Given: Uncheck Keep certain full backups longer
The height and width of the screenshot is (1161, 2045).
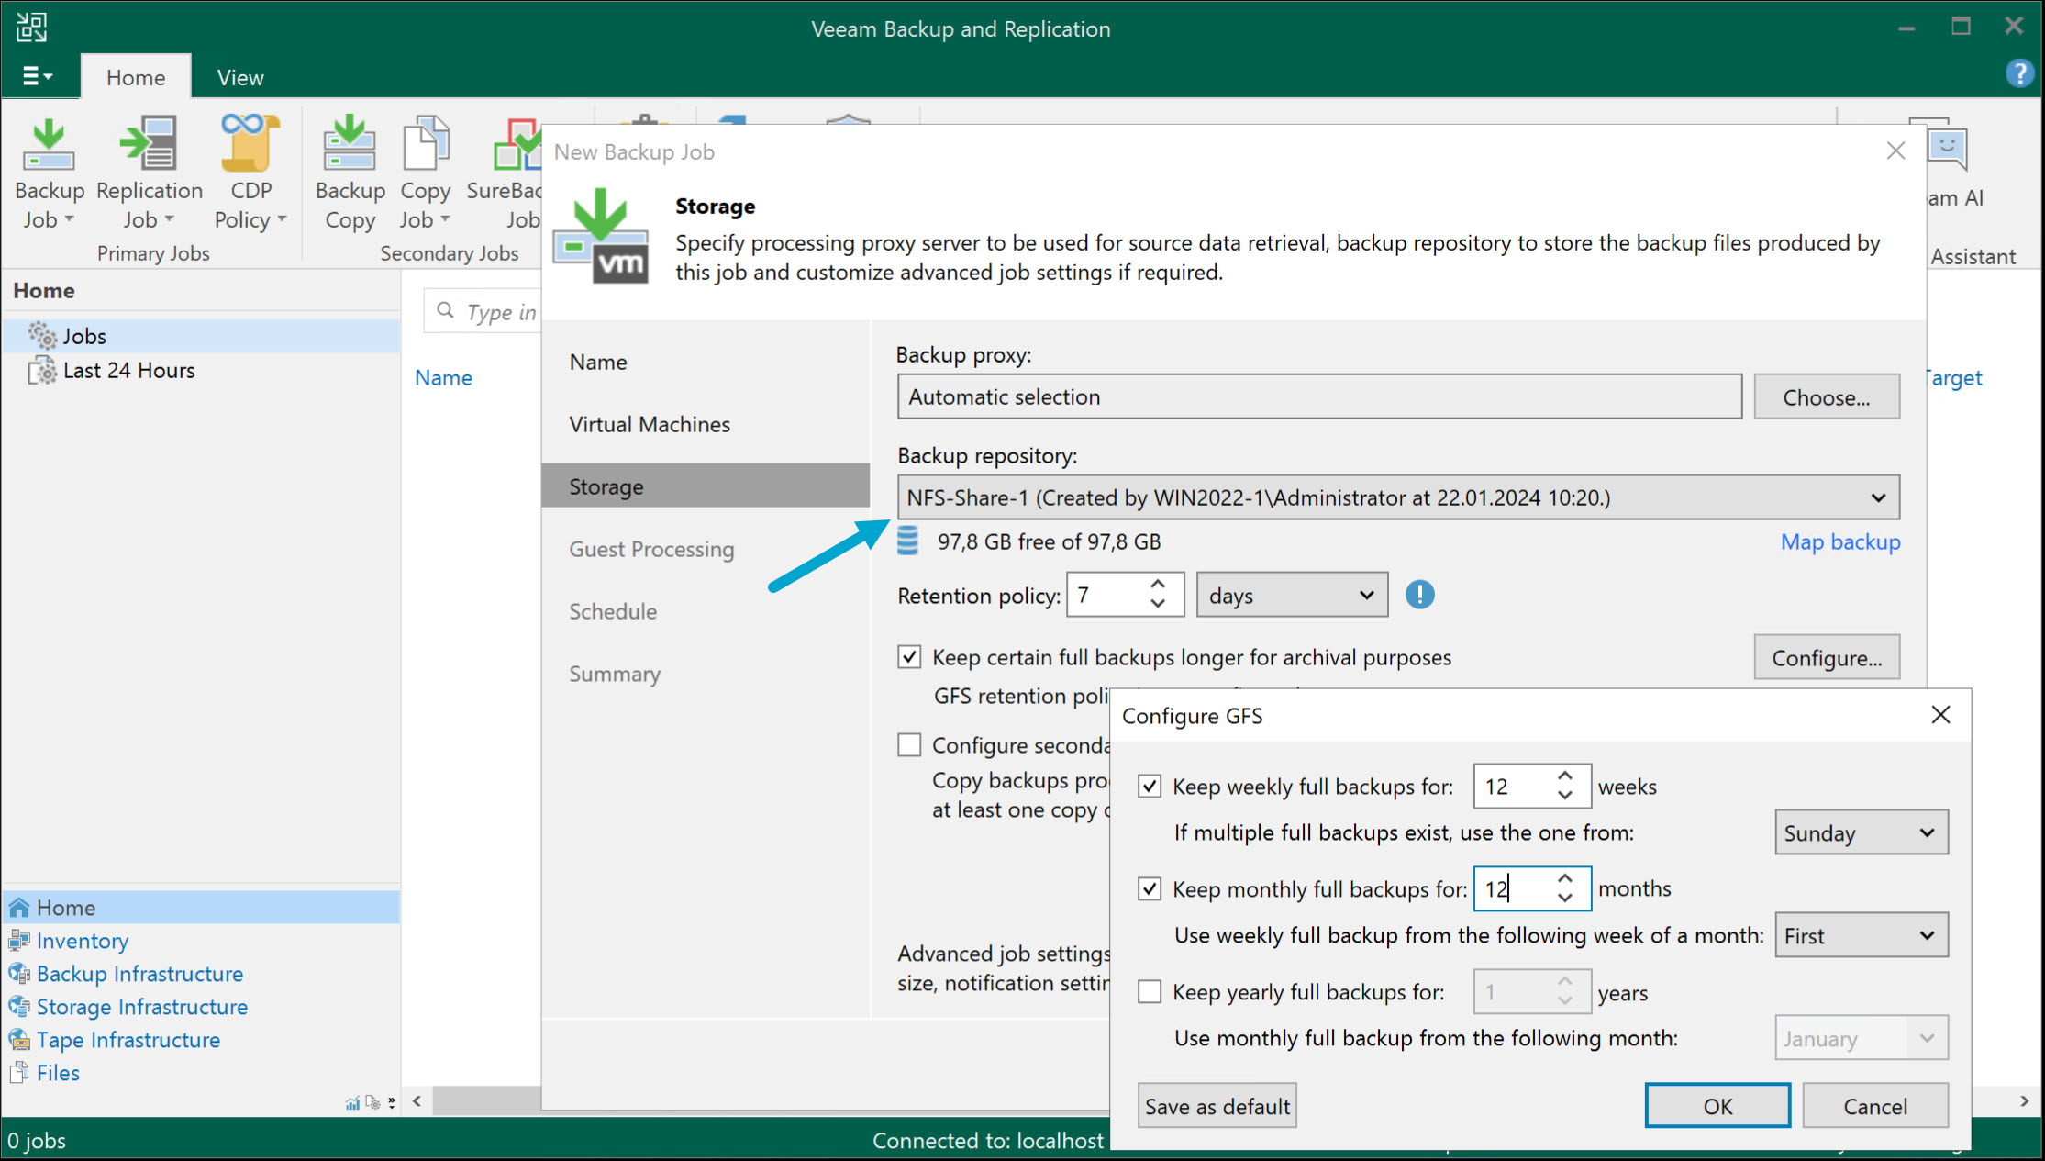Looking at the screenshot, I should 908,656.
